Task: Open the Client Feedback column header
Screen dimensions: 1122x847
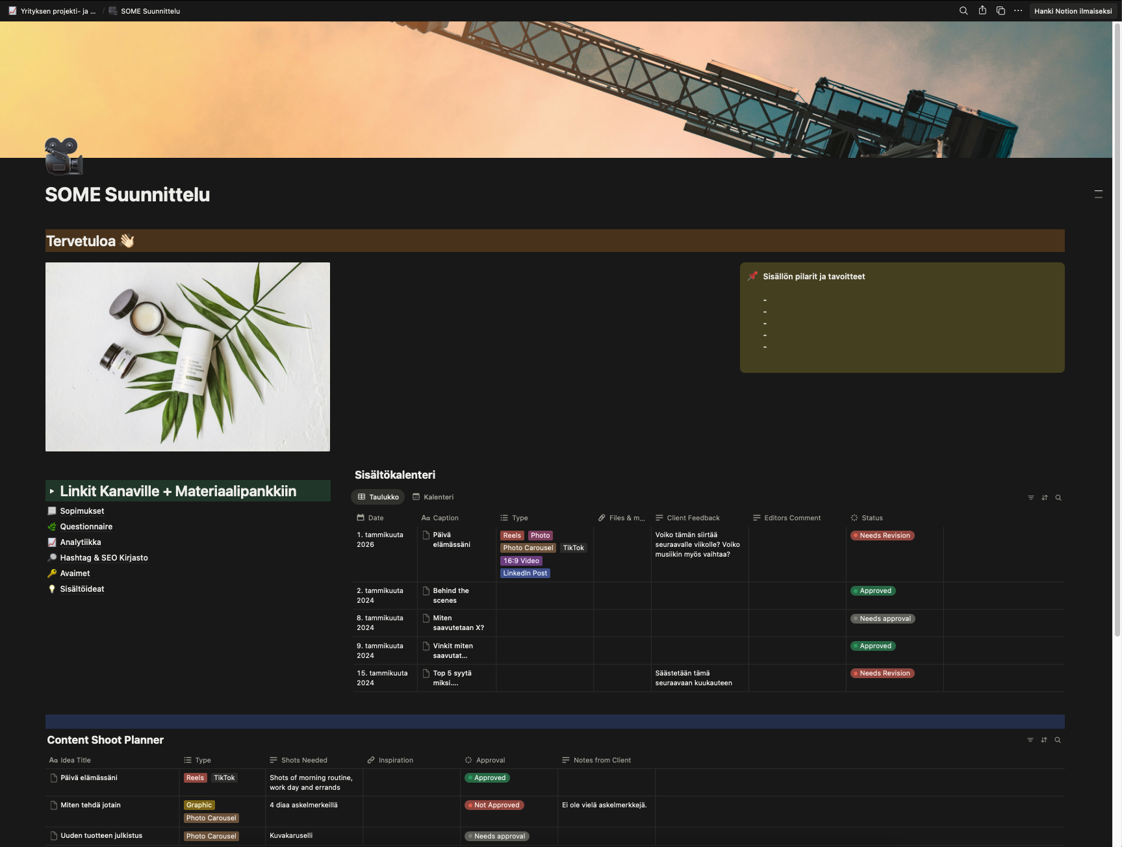Action: pos(700,518)
